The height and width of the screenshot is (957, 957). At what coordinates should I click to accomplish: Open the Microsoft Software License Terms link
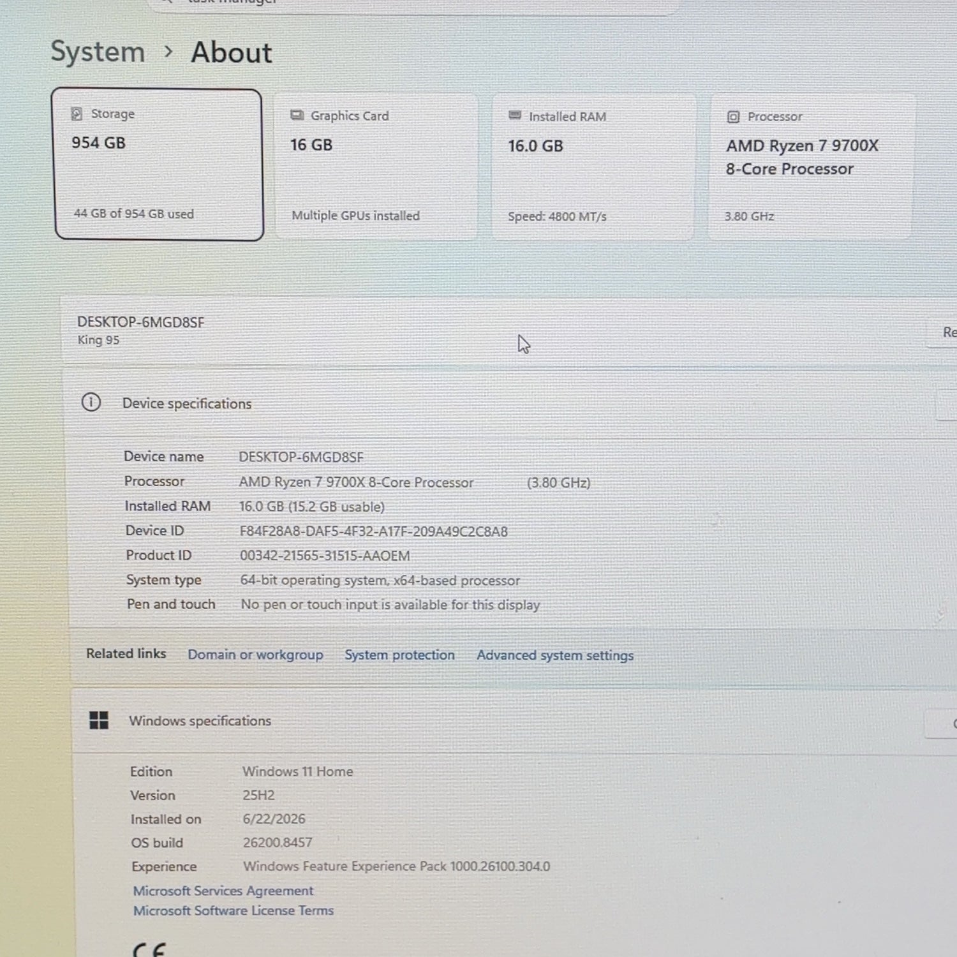[x=234, y=910]
